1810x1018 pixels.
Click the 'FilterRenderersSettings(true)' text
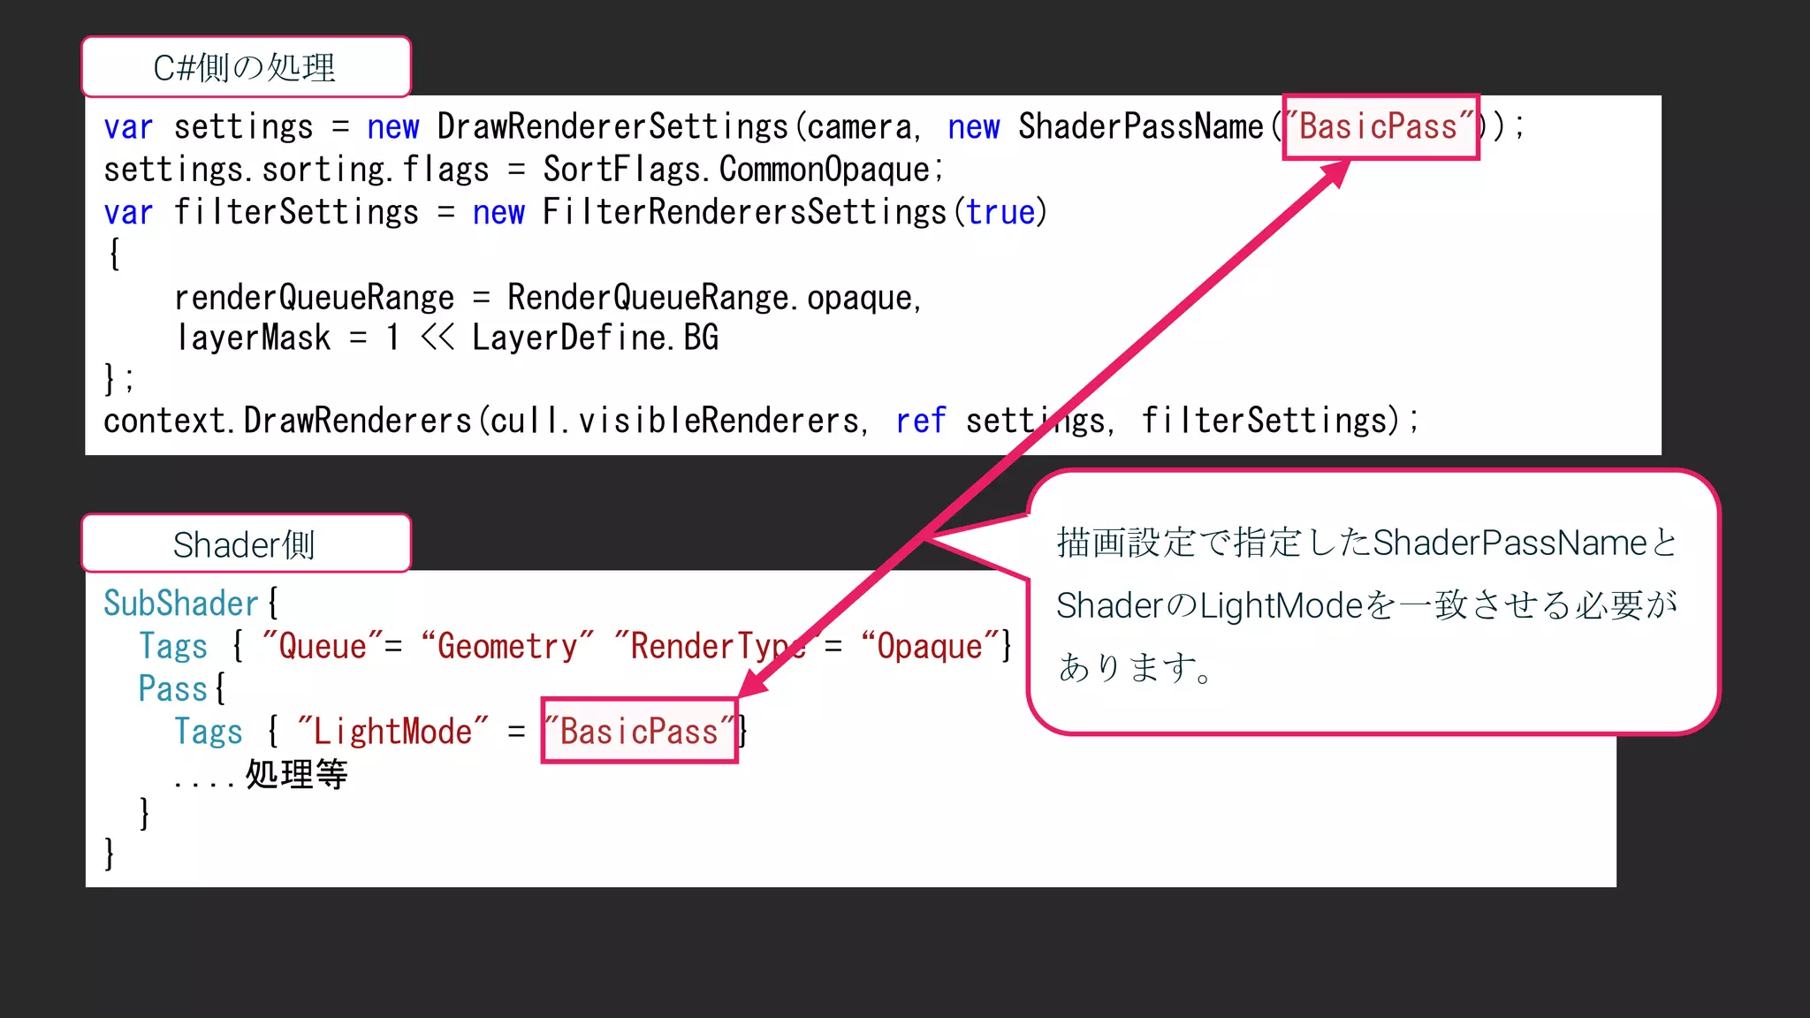click(795, 212)
